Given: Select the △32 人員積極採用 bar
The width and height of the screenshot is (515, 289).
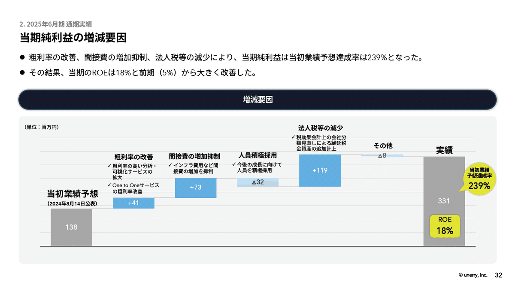Looking at the screenshot, I should (257, 182).
